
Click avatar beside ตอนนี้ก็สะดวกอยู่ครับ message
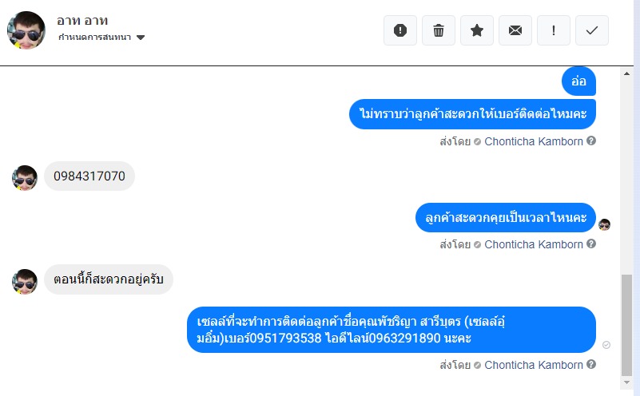(25, 281)
